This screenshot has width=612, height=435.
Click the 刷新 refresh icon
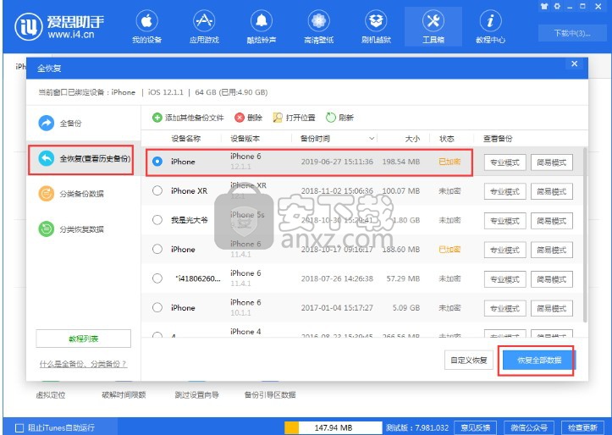[x=331, y=118]
